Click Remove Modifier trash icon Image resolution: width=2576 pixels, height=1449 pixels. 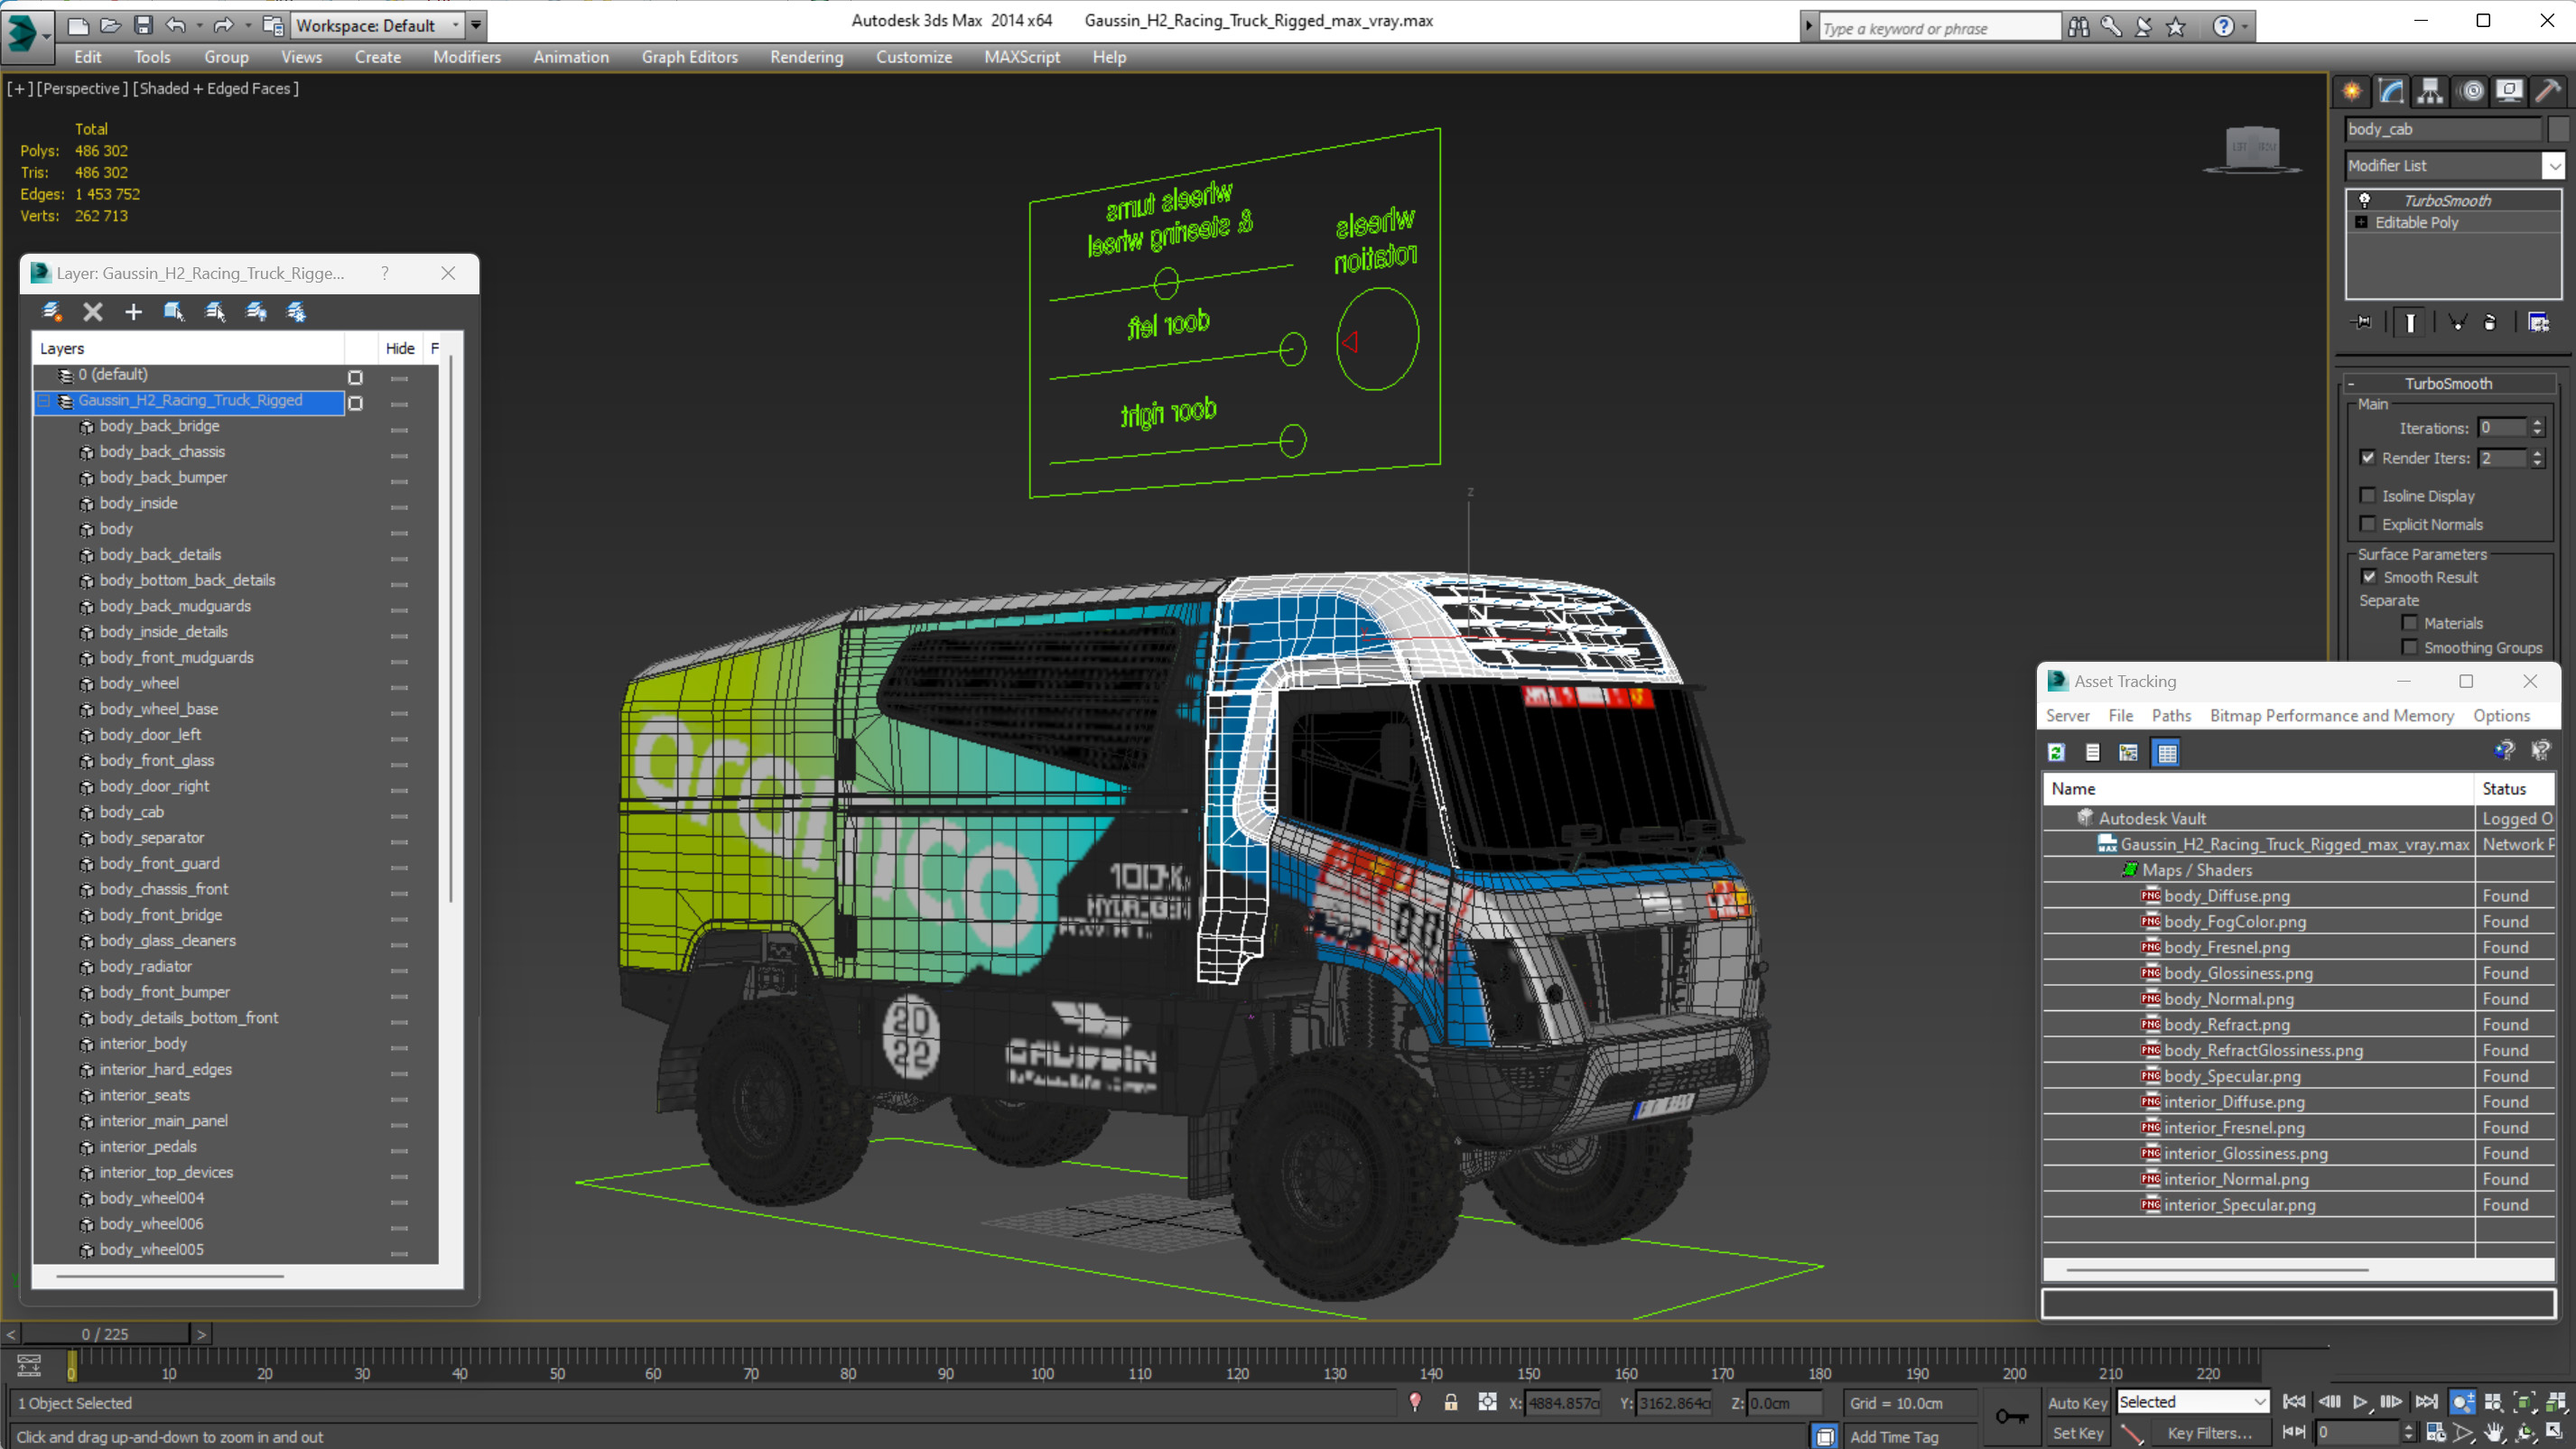tap(2490, 322)
